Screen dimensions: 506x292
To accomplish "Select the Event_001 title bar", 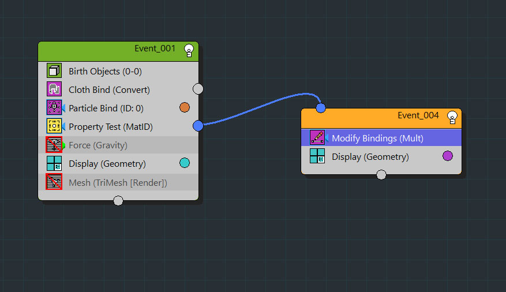I will pyautogui.click(x=118, y=51).
